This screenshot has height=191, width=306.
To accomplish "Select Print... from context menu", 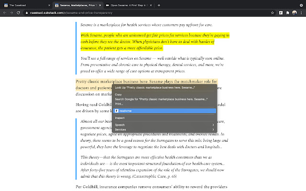I will 164,104.
